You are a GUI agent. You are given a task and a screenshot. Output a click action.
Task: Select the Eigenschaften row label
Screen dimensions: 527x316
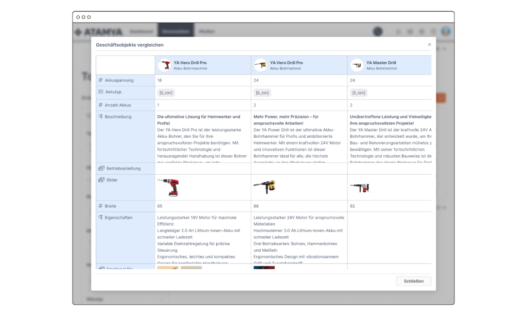pyautogui.click(x=118, y=218)
